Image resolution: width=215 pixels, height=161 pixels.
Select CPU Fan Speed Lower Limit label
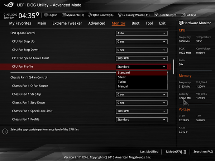tap(30, 58)
